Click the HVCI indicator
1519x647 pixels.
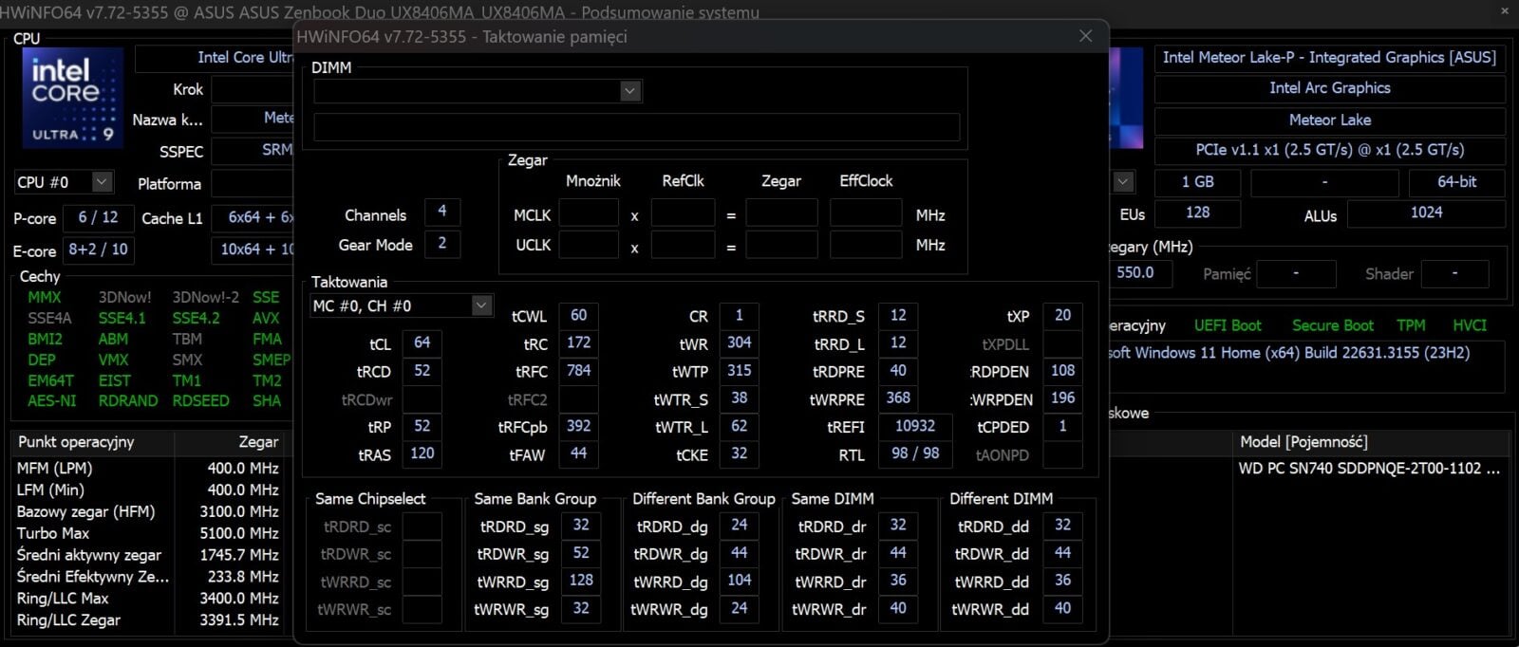[1469, 325]
